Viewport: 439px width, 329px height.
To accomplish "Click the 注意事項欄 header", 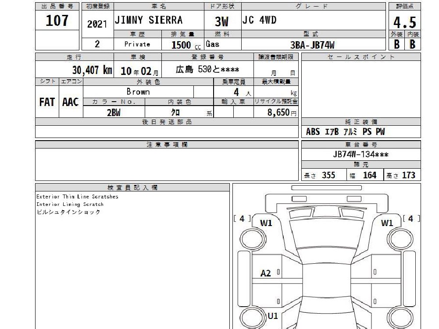I will 167,145.
